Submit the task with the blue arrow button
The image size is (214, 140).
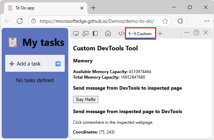click(58, 63)
